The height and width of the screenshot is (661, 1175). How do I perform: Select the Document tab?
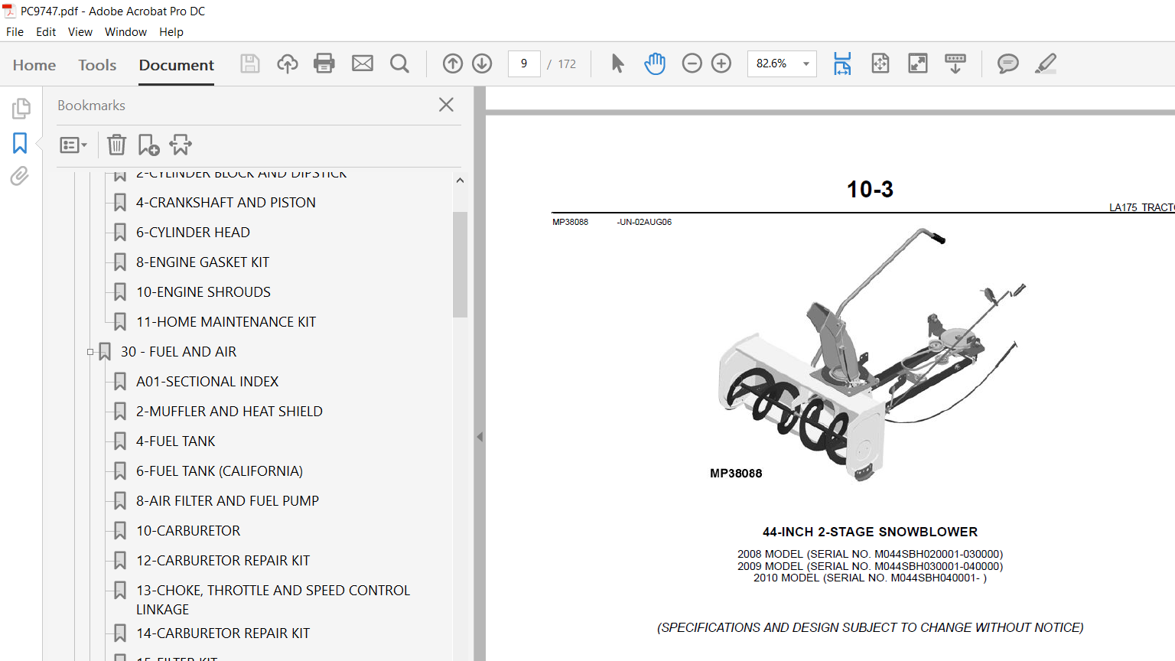click(x=177, y=65)
